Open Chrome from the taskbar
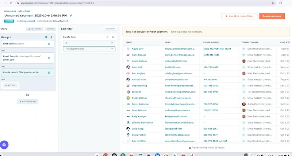Viewport: 292px width, 156px height. pyautogui.click(x=105, y=155)
